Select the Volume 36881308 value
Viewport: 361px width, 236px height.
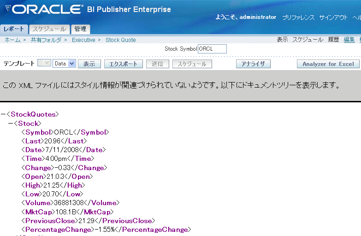tap(69, 203)
